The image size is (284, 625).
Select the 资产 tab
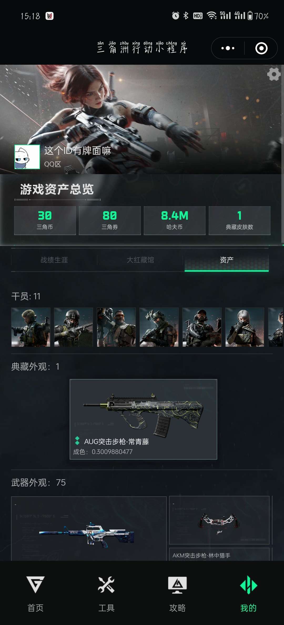point(226,260)
